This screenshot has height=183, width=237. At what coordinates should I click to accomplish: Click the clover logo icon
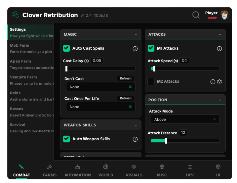tap(16, 15)
